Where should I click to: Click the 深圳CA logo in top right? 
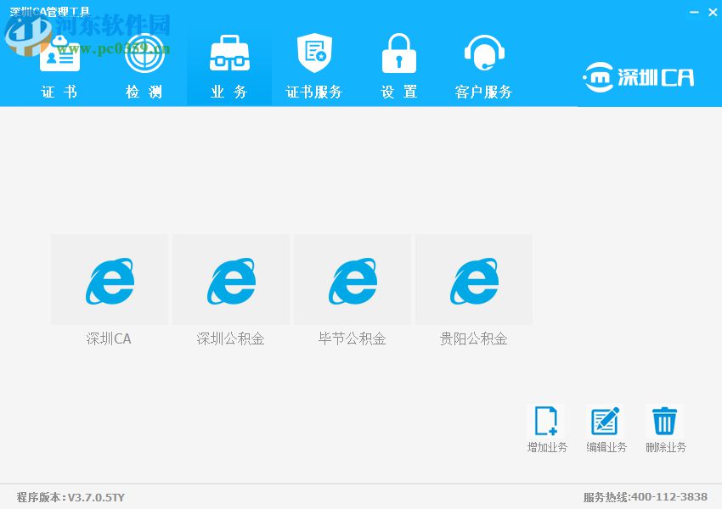pos(640,76)
